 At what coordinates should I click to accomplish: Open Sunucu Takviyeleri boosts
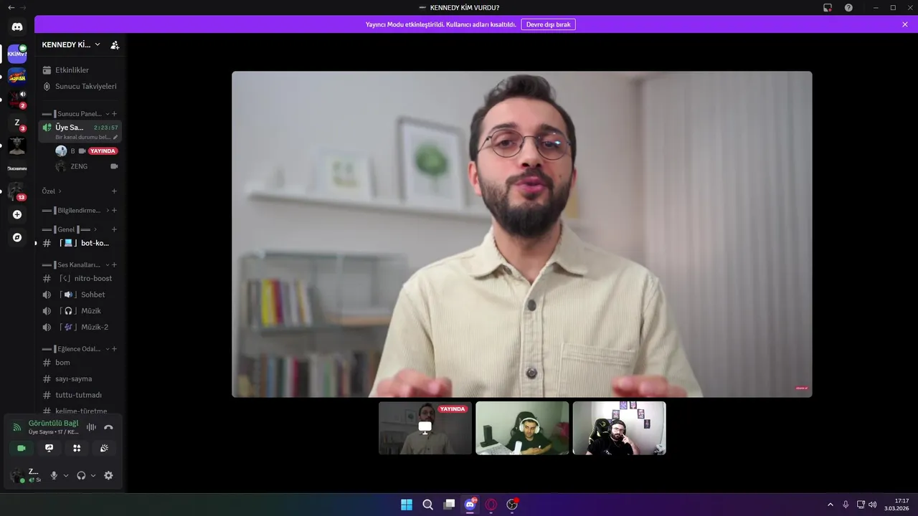tap(80, 86)
